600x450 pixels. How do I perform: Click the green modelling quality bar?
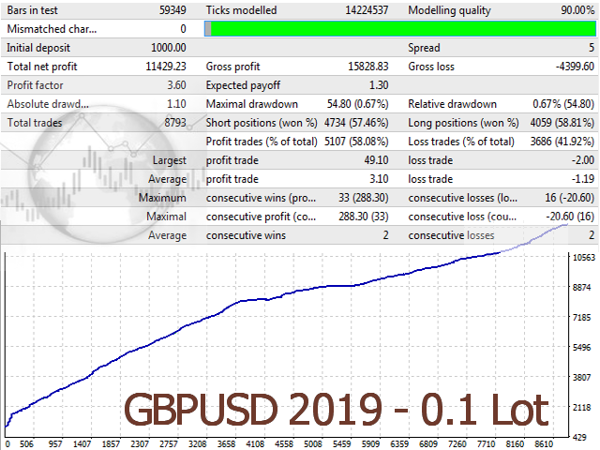tap(400, 29)
